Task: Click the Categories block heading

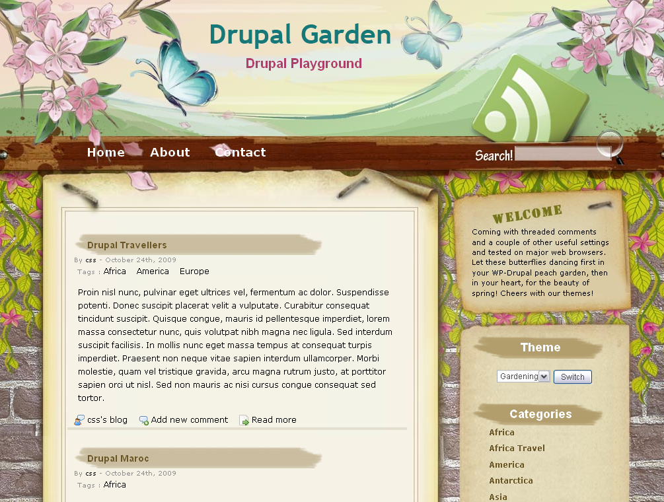Action: pyautogui.click(x=540, y=414)
